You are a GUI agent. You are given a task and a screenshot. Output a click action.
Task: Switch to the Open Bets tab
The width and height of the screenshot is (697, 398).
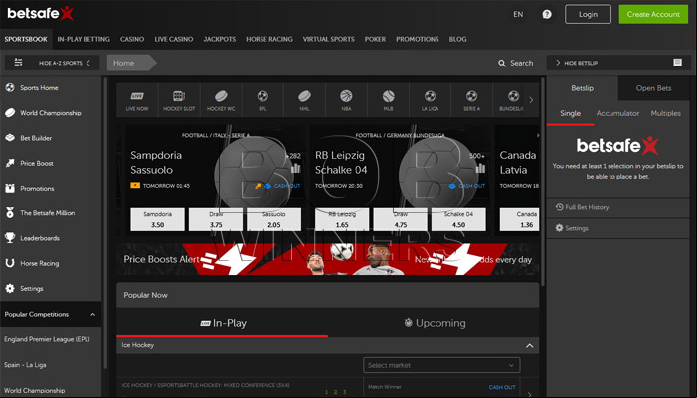tap(653, 88)
